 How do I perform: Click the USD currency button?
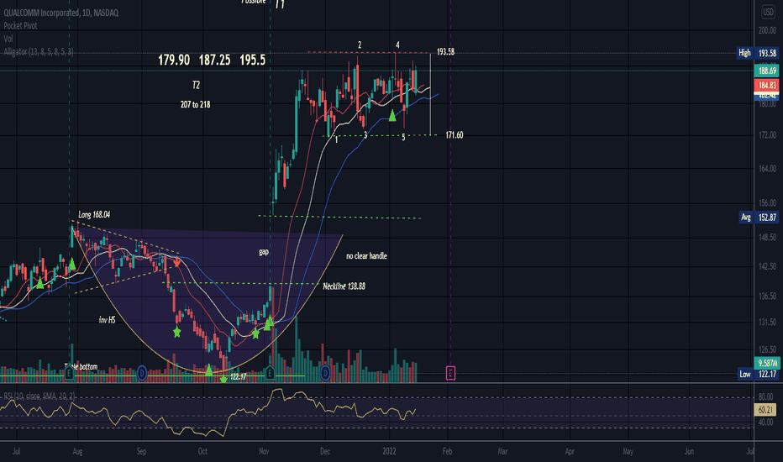tap(768, 12)
